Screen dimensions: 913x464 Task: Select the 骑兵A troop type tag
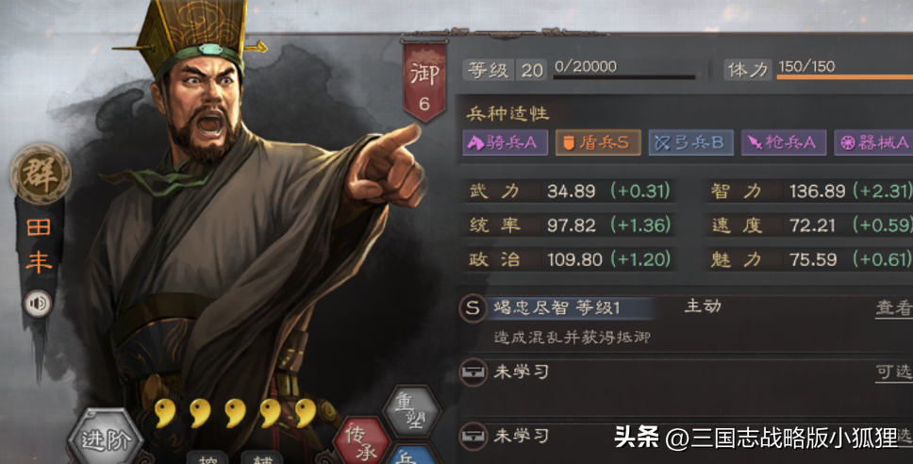coord(505,142)
